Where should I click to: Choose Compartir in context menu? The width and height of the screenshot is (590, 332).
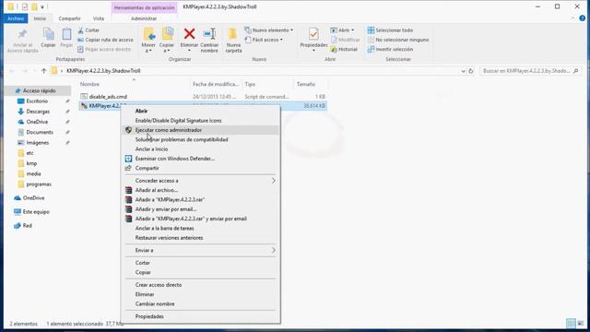point(201,168)
